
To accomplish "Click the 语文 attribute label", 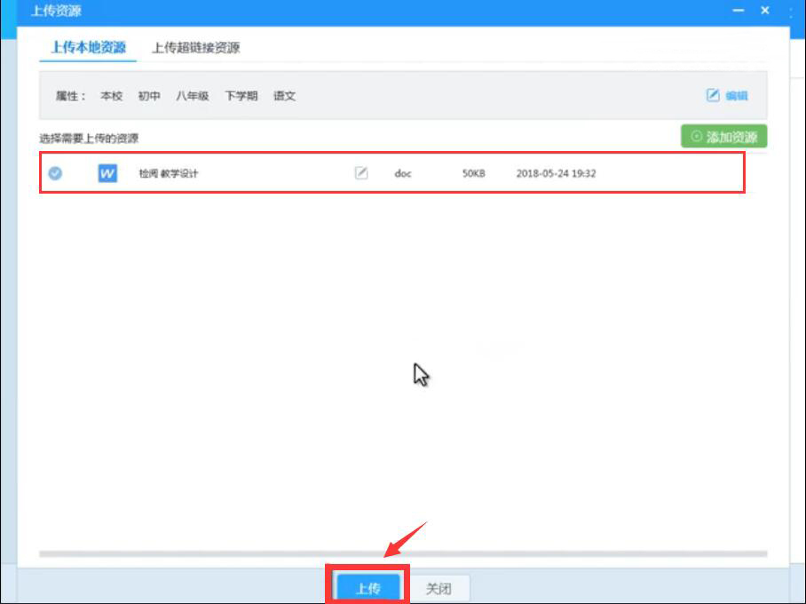I will pyautogui.click(x=284, y=96).
